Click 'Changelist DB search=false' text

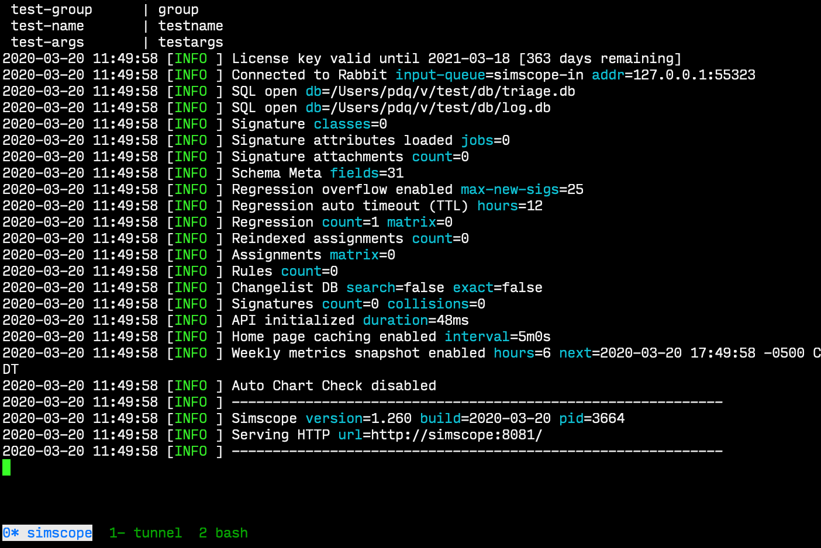pos(338,287)
